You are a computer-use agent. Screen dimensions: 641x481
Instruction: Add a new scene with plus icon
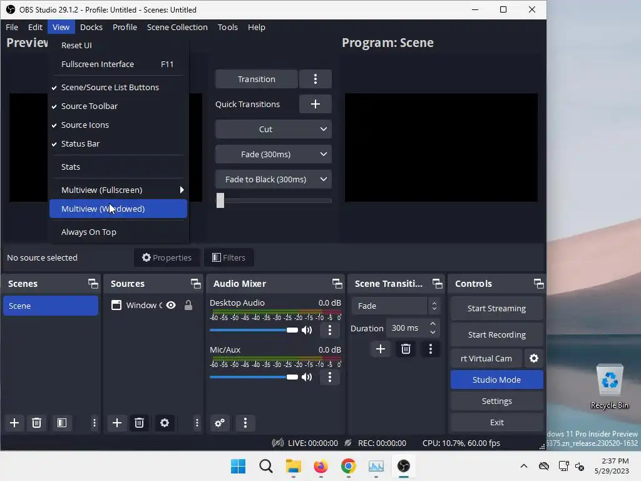(14, 423)
